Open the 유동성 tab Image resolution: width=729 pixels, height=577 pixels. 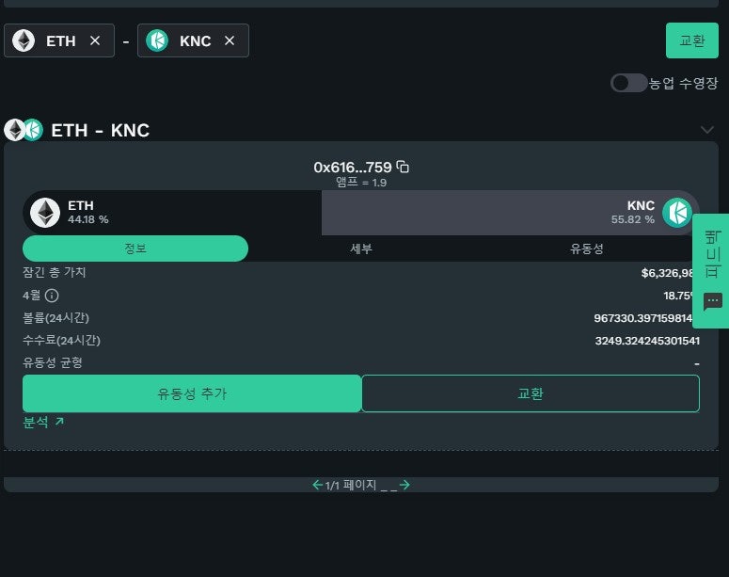[x=587, y=248]
